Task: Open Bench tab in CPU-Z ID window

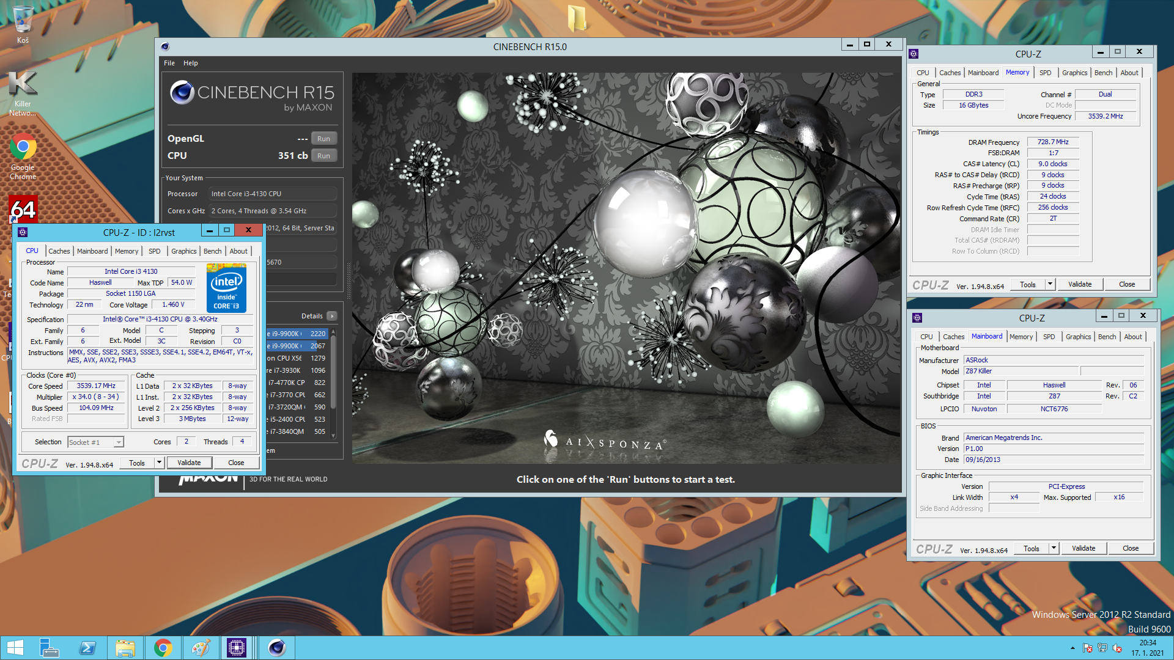Action: click(213, 251)
